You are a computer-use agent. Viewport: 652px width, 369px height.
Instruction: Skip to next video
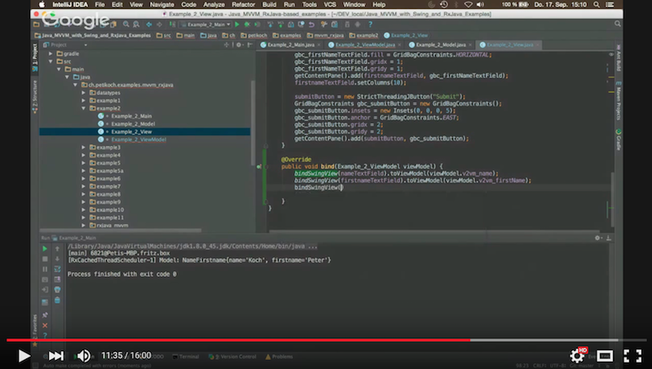point(56,356)
